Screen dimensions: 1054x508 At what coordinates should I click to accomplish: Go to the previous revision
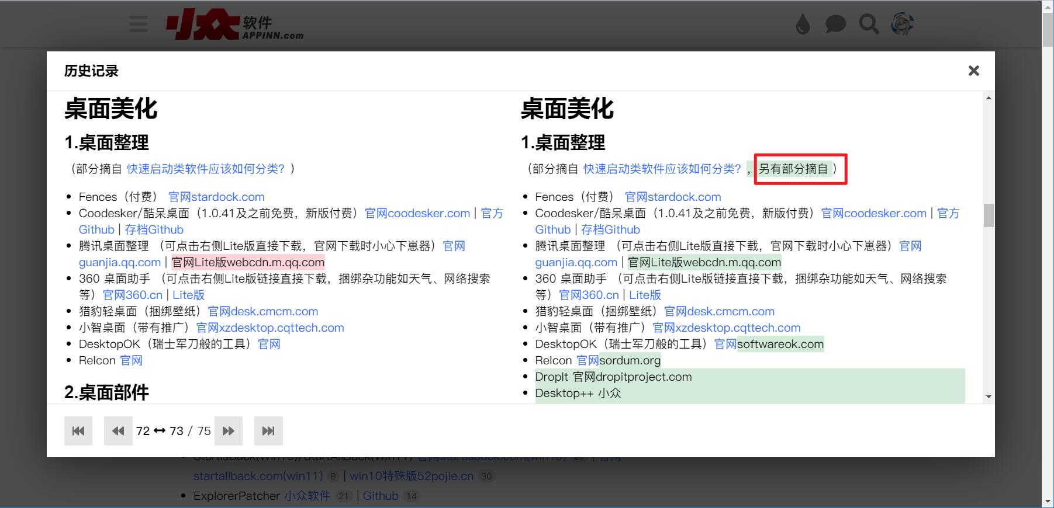coord(118,431)
